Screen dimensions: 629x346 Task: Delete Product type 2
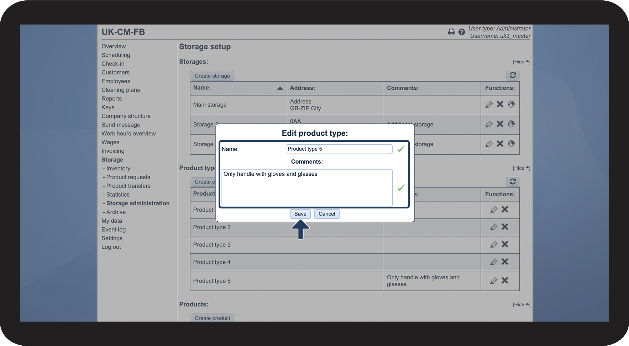(x=505, y=227)
